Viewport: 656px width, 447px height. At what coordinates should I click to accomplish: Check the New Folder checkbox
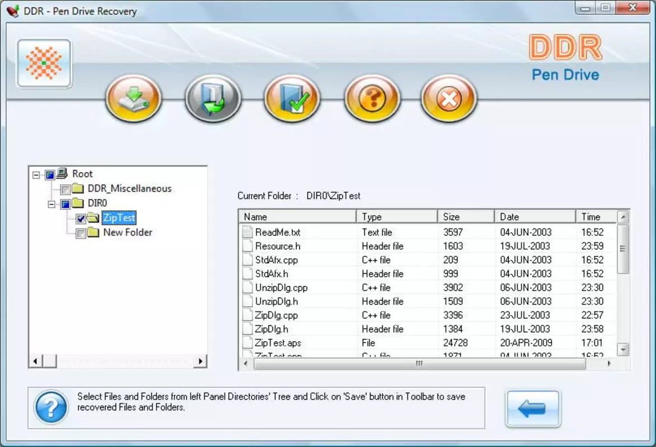(81, 233)
